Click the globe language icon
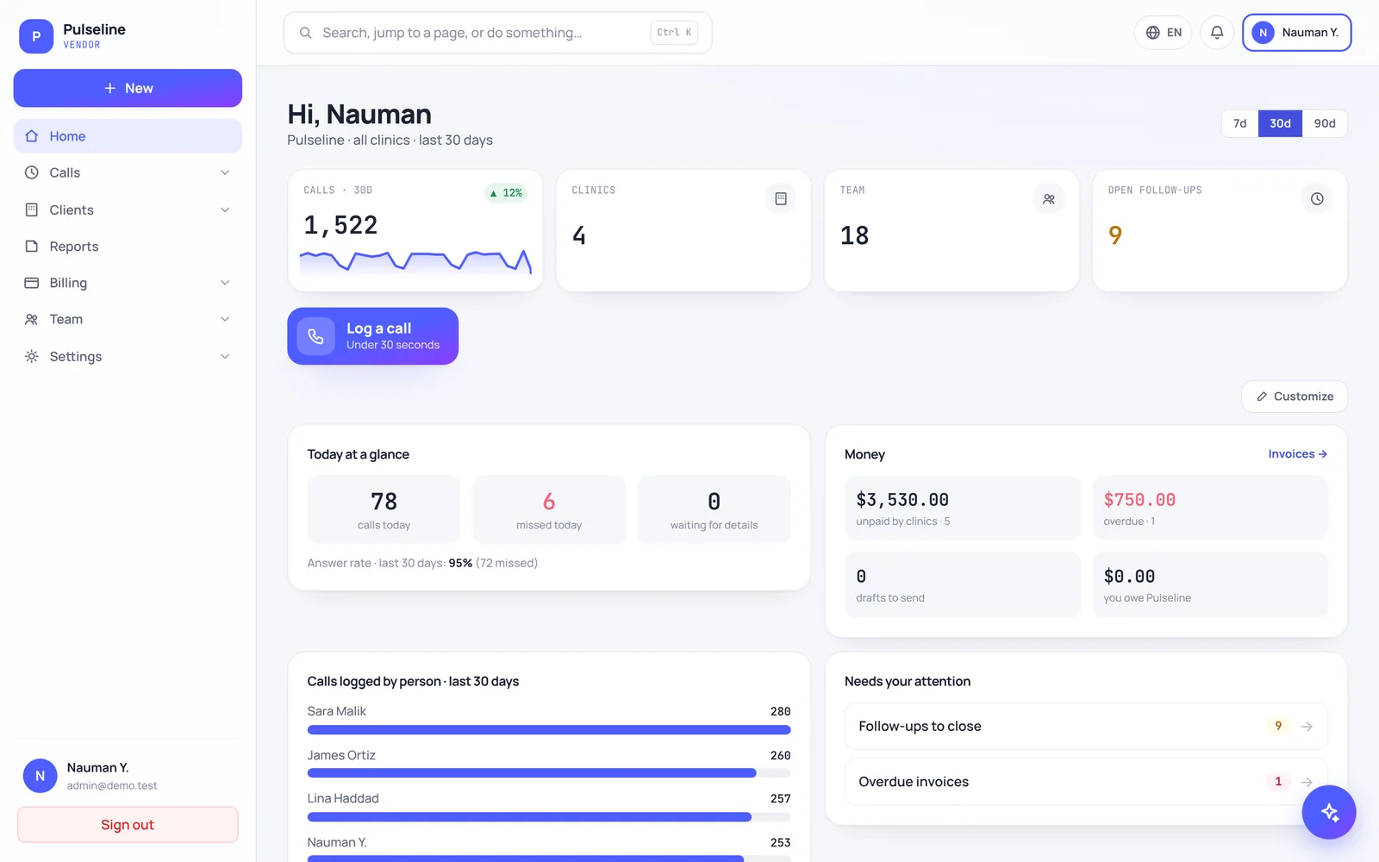This screenshot has width=1379, height=862. (x=1152, y=33)
